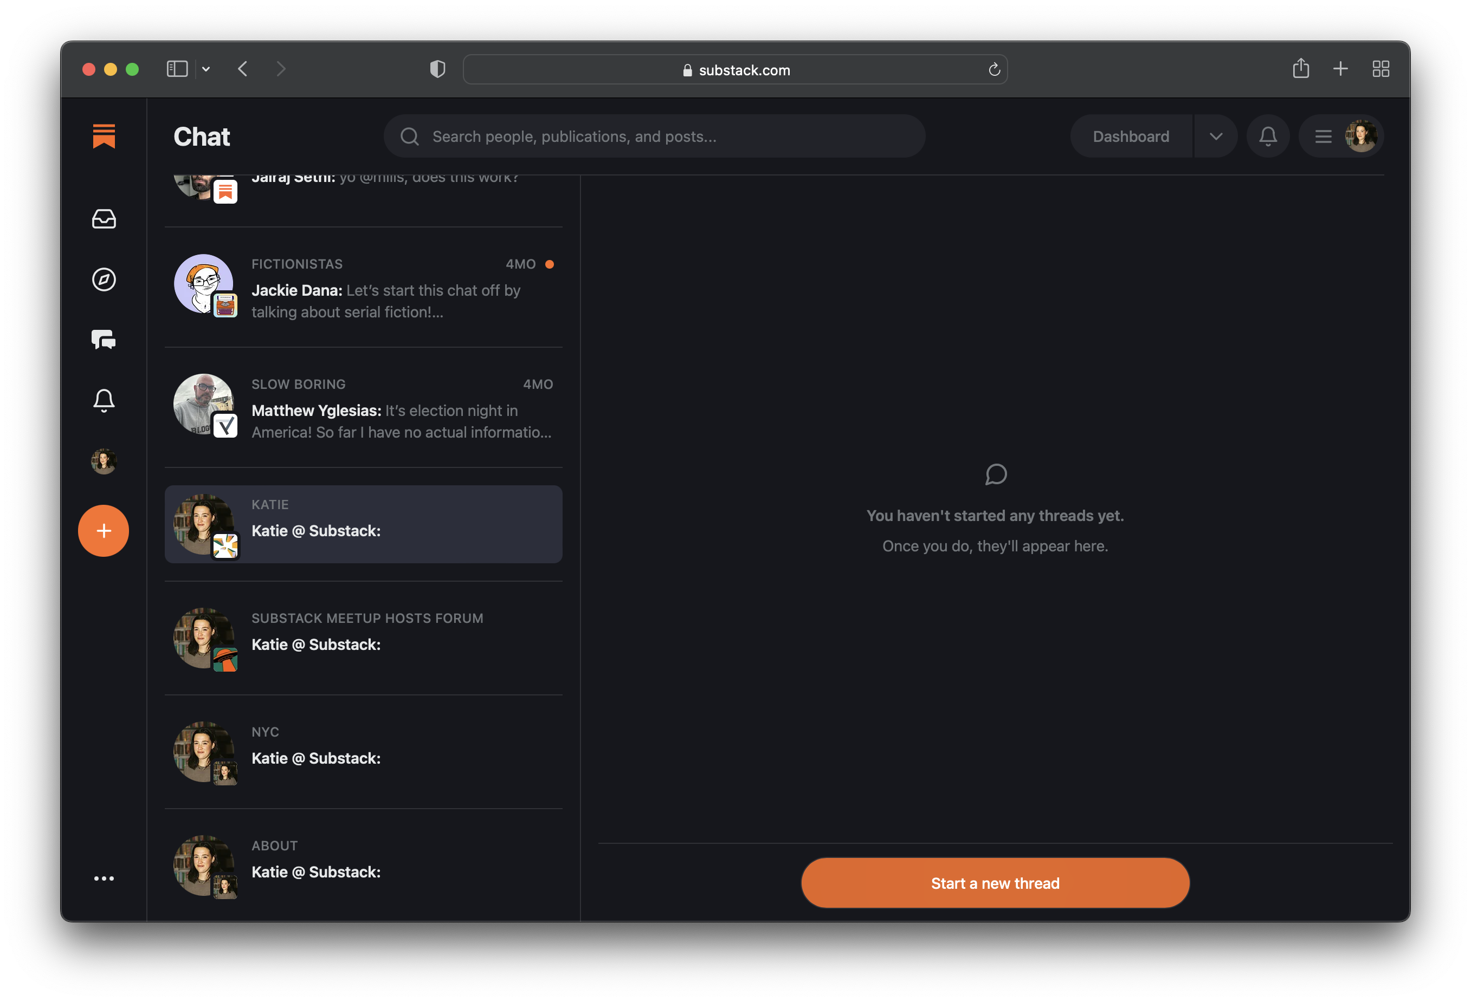The height and width of the screenshot is (1002, 1471).
Task: Open the Chat icon in the sidebar
Action: tap(104, 340)
